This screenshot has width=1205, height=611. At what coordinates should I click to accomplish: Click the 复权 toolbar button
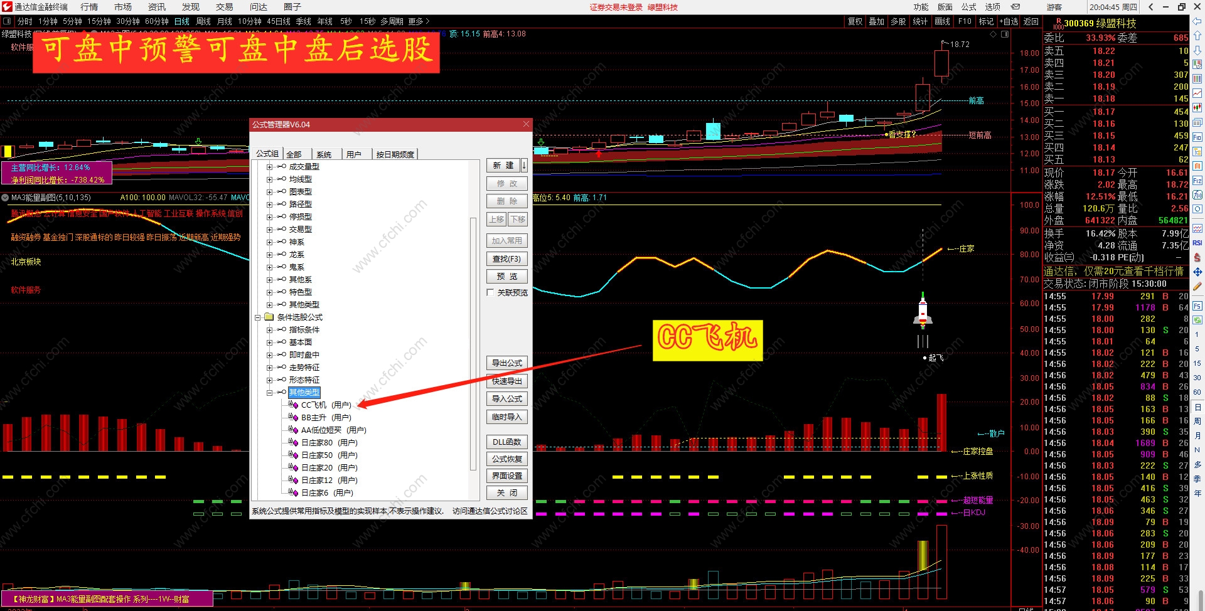pyautogui.click(x=855, y=21)
